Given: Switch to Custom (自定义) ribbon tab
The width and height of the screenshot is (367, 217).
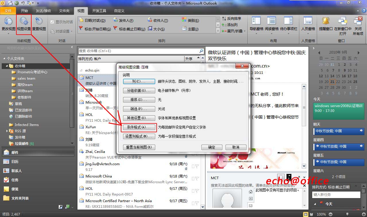Looking at the screenshot, I should click(x=119, y=11).
